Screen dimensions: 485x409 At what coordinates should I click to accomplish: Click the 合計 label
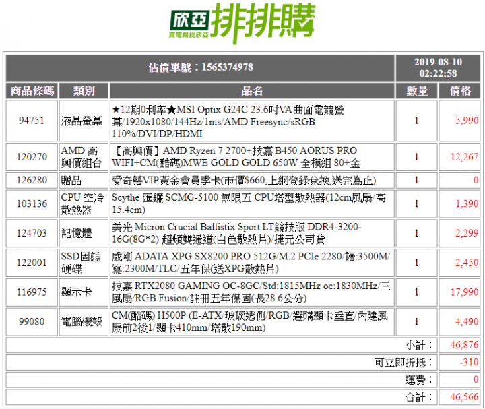[419, 397]
